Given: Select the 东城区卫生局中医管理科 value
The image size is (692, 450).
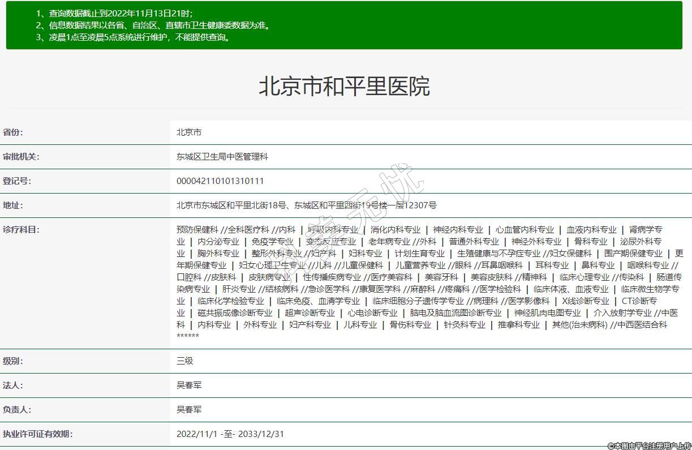Looking at the screenshot, I should point(222,157).
